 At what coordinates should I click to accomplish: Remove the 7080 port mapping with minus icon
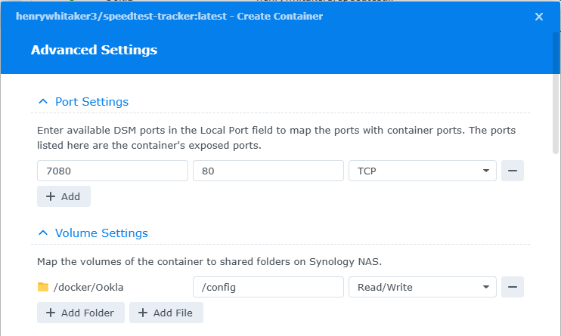click(513, 171)
